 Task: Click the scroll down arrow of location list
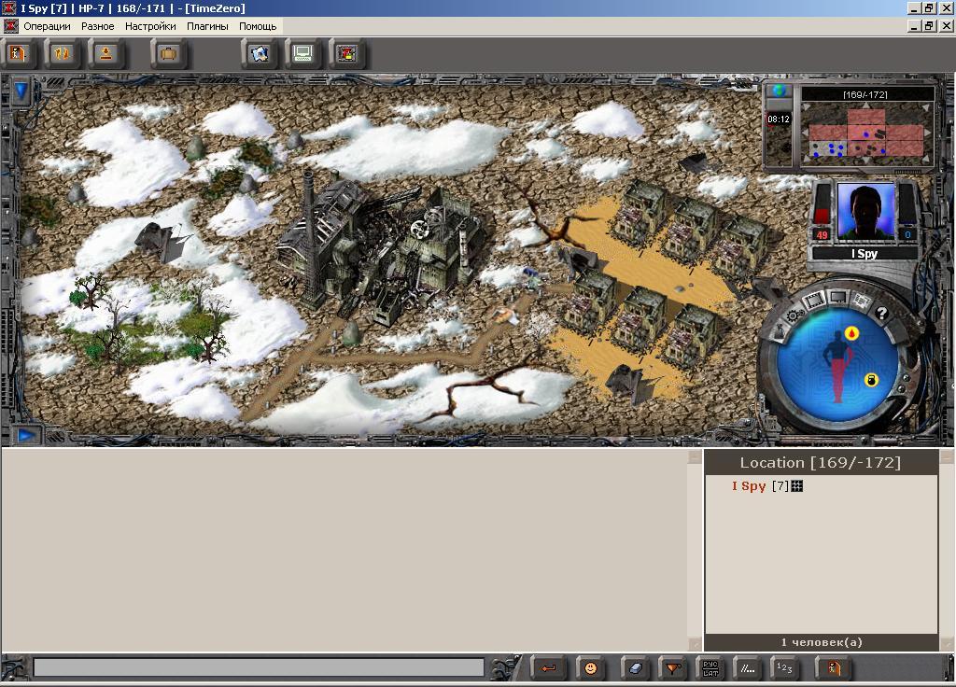pos(947,644)
